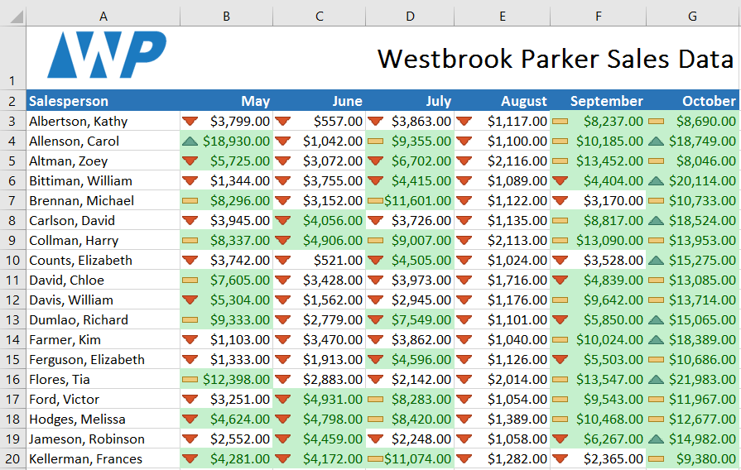Select the Westbrook Parker Sales Data title
Screen dimensions: 741x470
pos(555,59)
